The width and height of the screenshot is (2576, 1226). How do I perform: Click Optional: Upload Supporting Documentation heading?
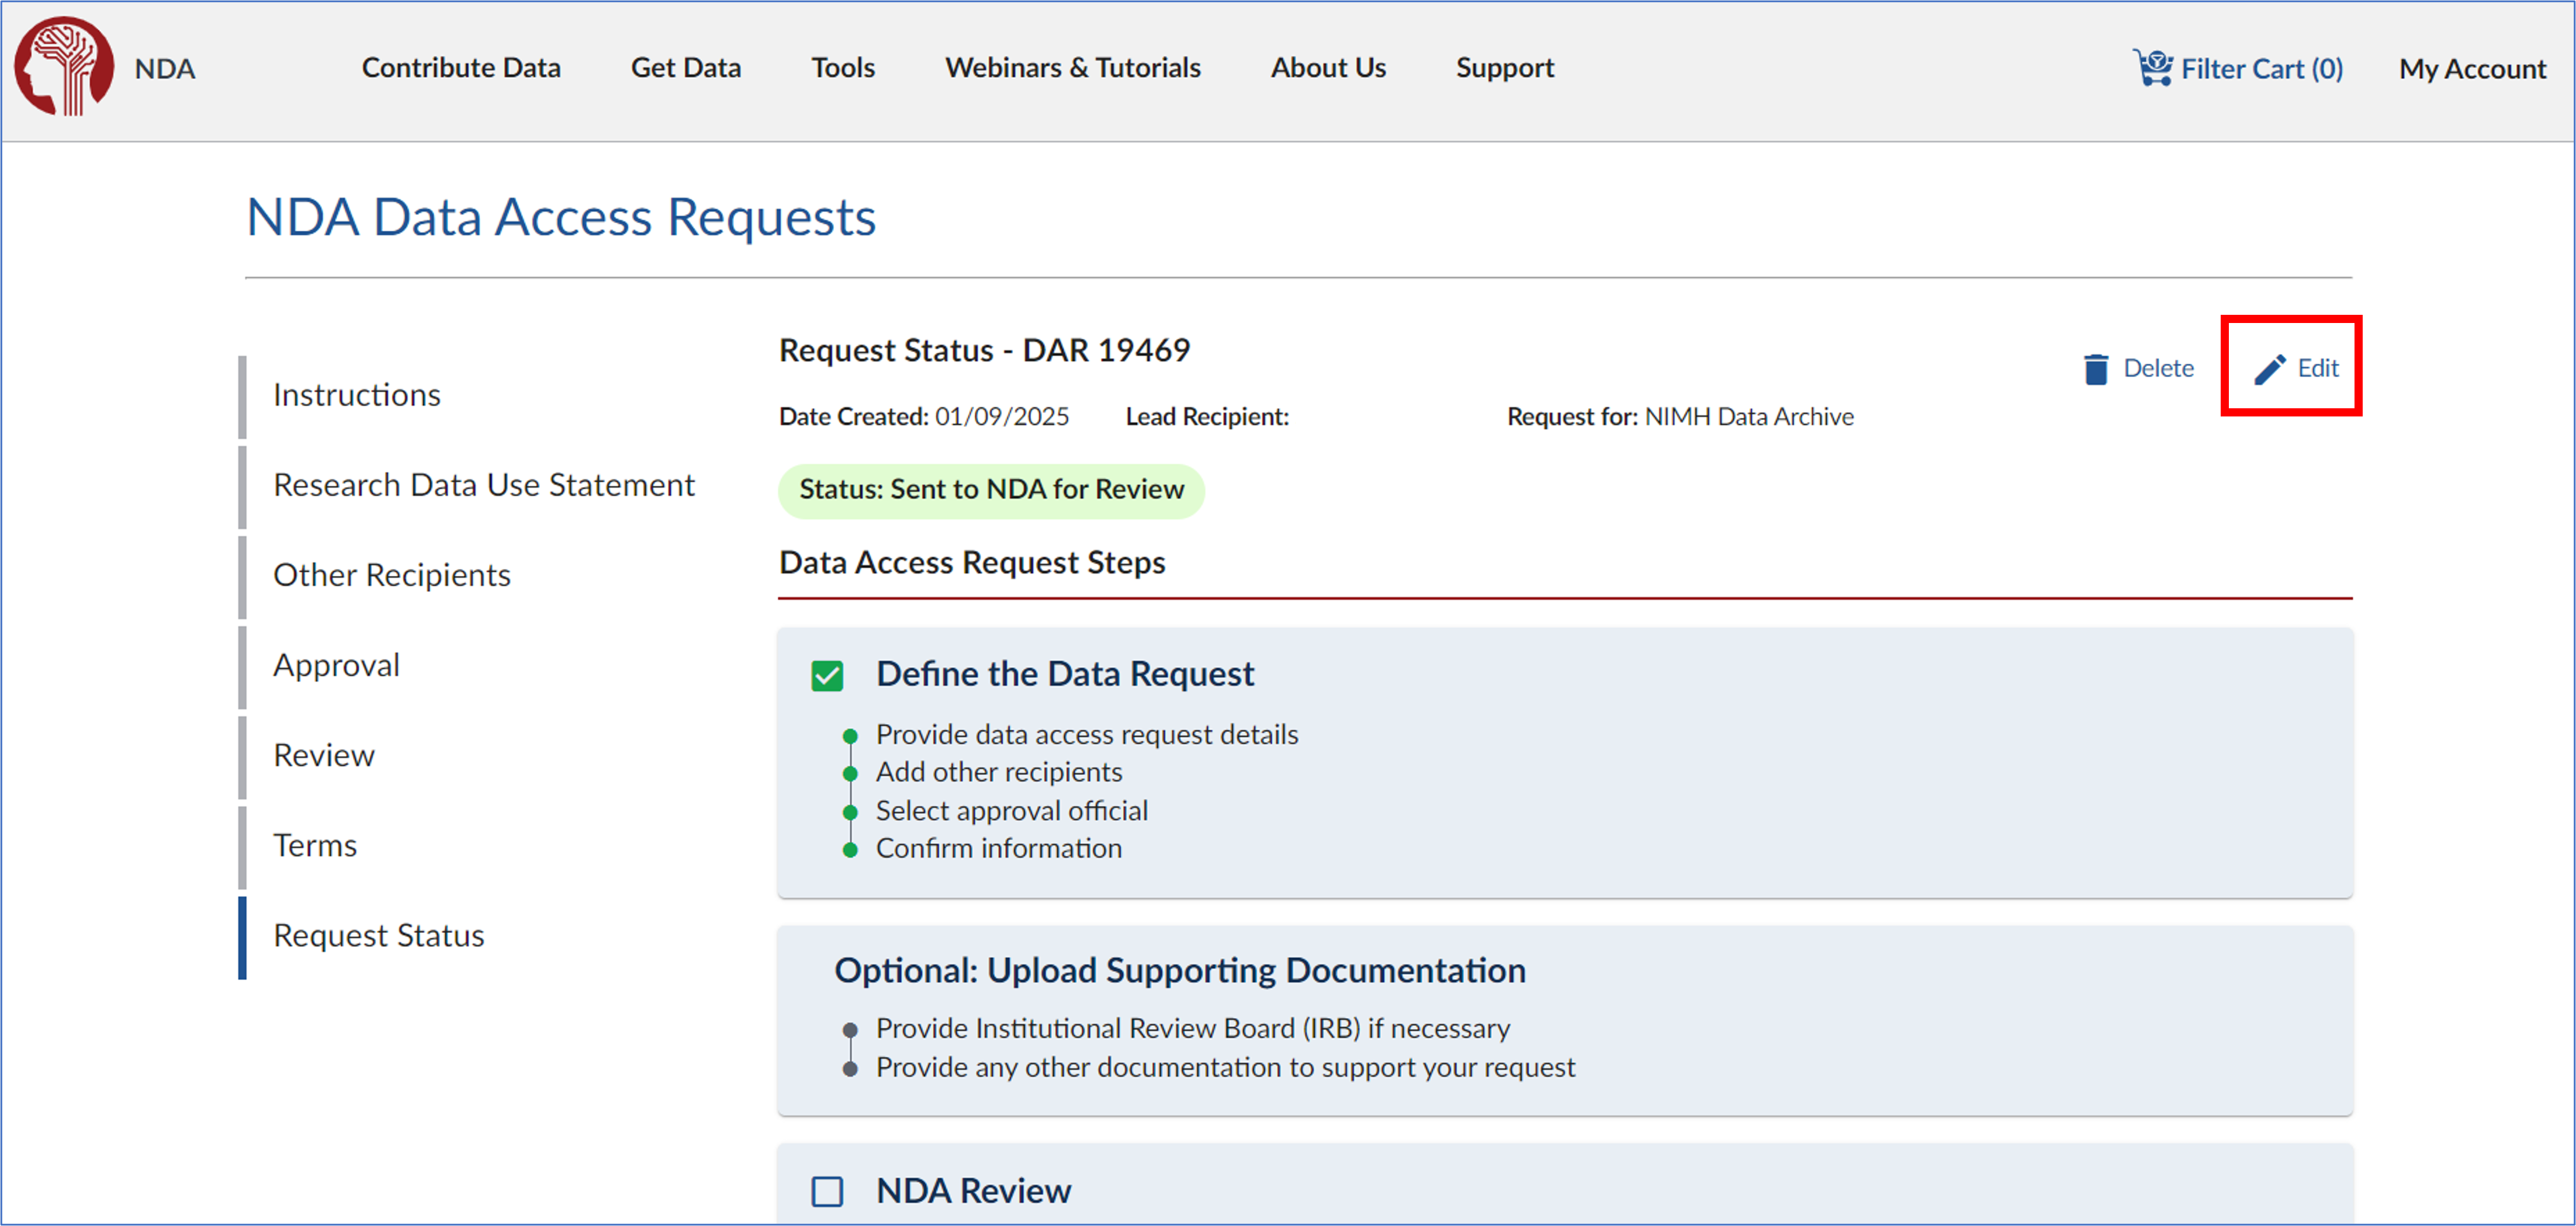pos(1180,971)
